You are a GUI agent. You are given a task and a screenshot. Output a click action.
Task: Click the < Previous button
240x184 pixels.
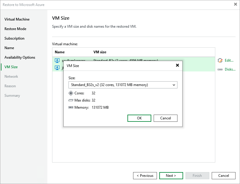(145, 176)
